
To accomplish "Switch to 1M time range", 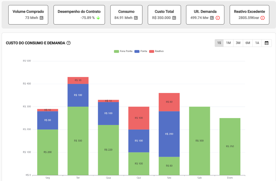I will tap(228, 43).
